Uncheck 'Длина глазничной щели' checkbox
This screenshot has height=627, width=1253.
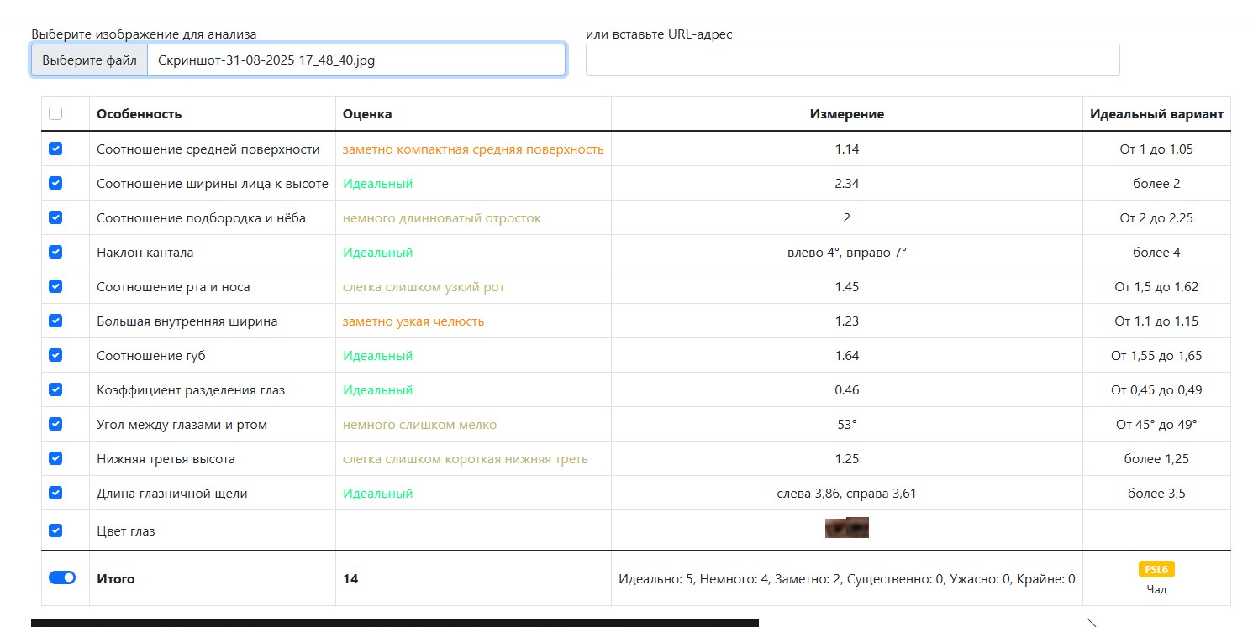55,493
